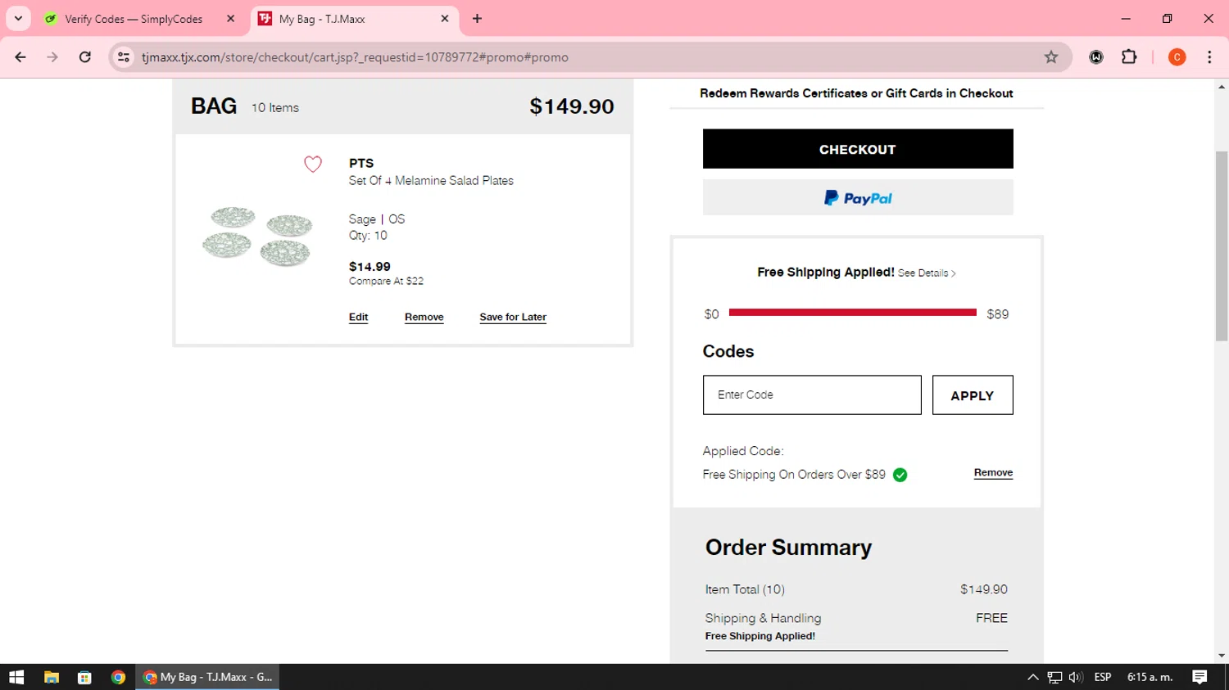Click the green applied code checkmark
This screenshot has height=690, width=1229.
tap(900, 475)
